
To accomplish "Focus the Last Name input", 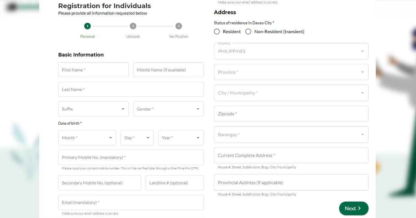I will point(131,90).
